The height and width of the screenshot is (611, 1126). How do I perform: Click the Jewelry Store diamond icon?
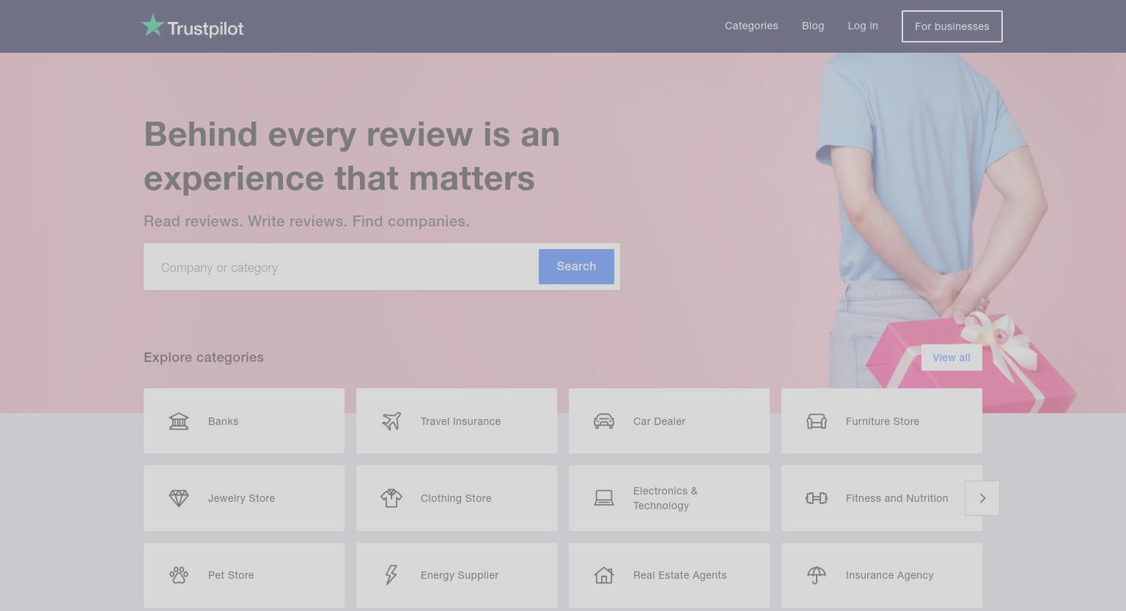click(179, 498)
